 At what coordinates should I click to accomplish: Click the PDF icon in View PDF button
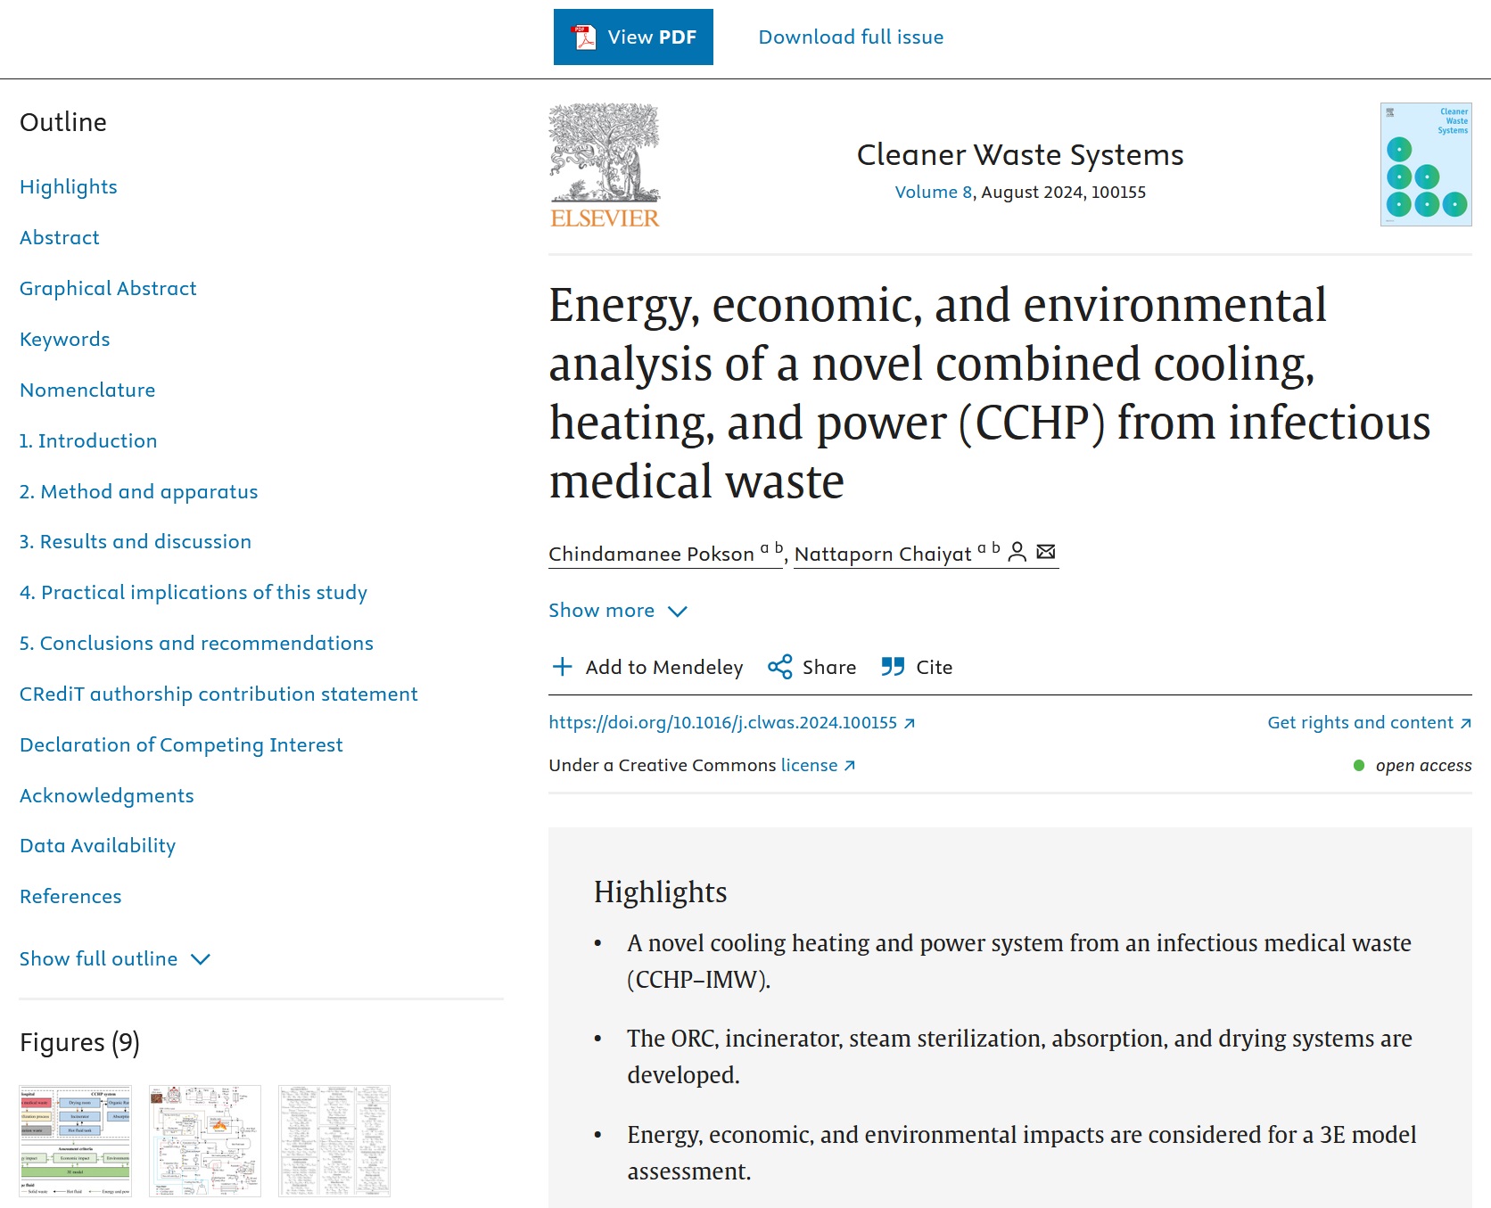click(585, 37)
